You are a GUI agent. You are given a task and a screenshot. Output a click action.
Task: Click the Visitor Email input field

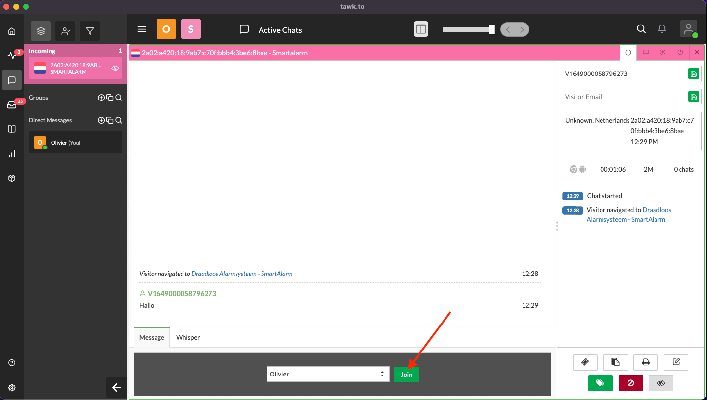(x=624, y=97)
